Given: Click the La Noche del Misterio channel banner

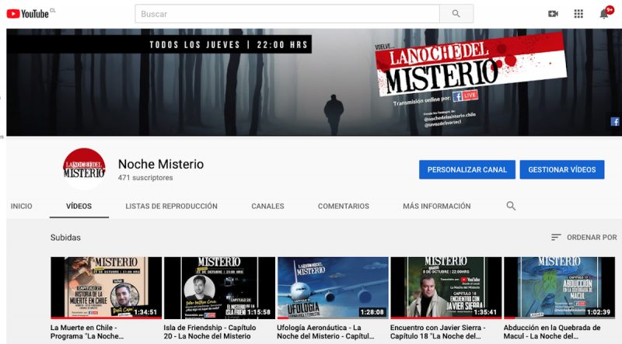Looking at the screenshot, I should pos(314,82).
